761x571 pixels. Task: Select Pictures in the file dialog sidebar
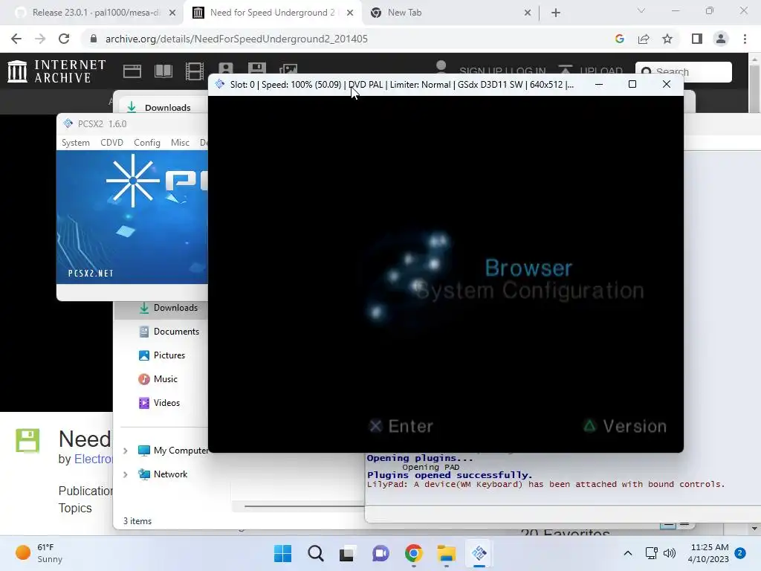(x=161, y=355)
